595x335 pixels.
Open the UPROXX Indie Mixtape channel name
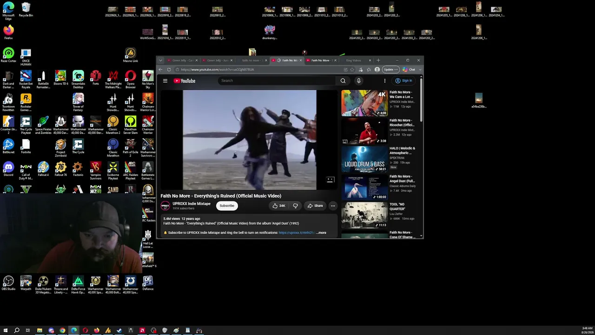click(192, 204)
